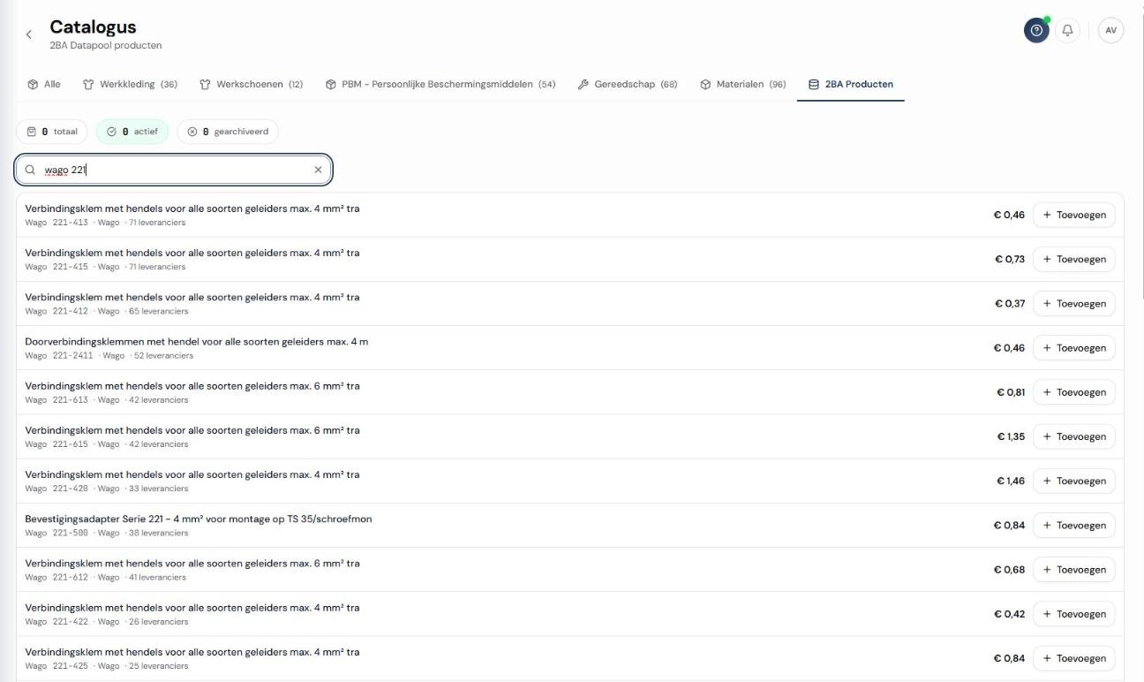Switch to the Alle tab

click(x=45, y=85)
